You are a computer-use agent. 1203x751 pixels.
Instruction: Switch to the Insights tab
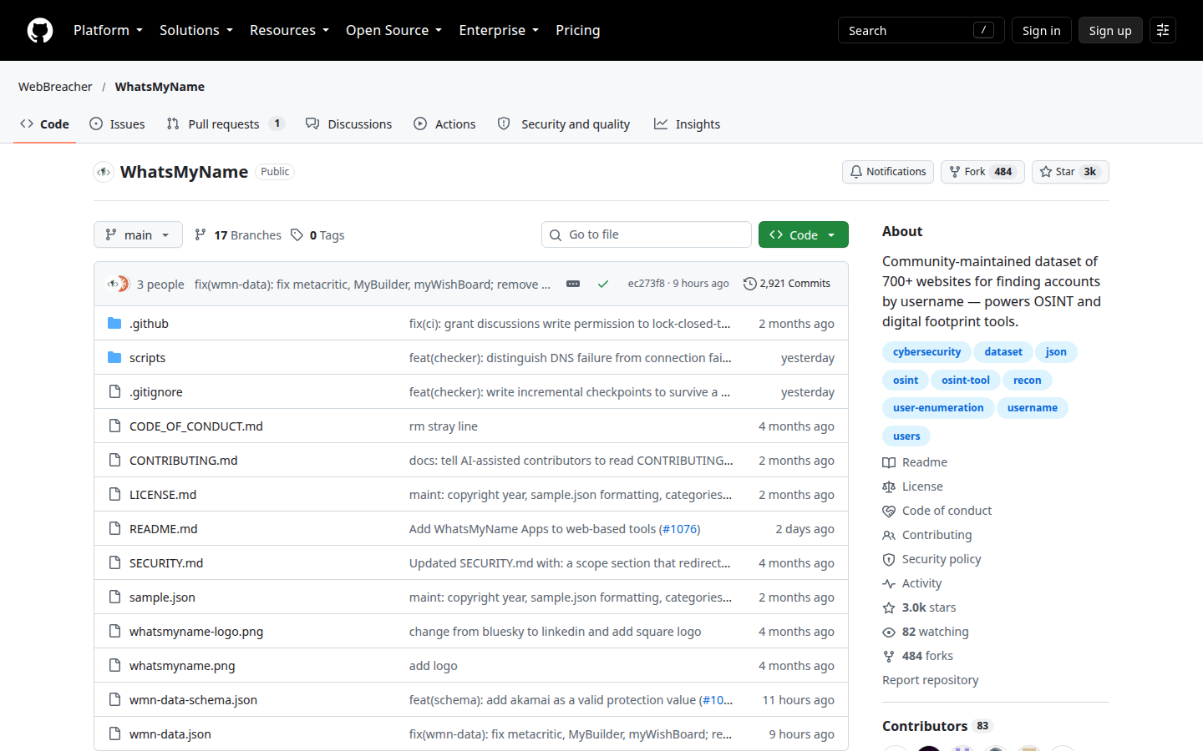click(687, 123)
